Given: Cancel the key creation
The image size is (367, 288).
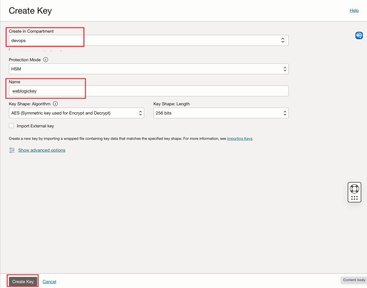Looking at the screenshot, I should 49,281.
